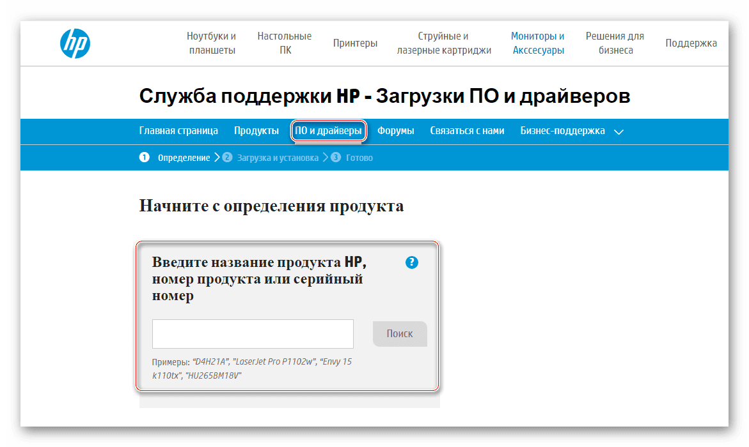Image resolution: width=749 pixels, height=447 pixels.
Task: Focus the product name input field
Action: [253, 334]
